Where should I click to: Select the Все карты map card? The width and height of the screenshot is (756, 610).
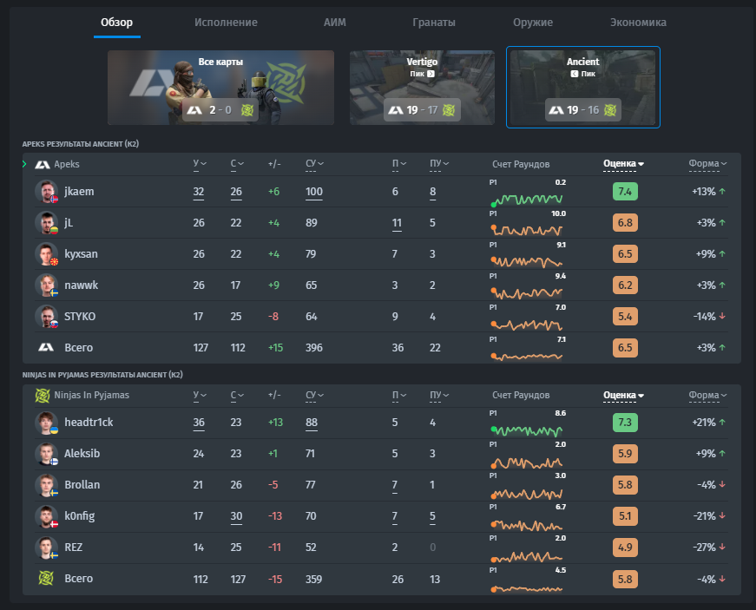point(220,88)
